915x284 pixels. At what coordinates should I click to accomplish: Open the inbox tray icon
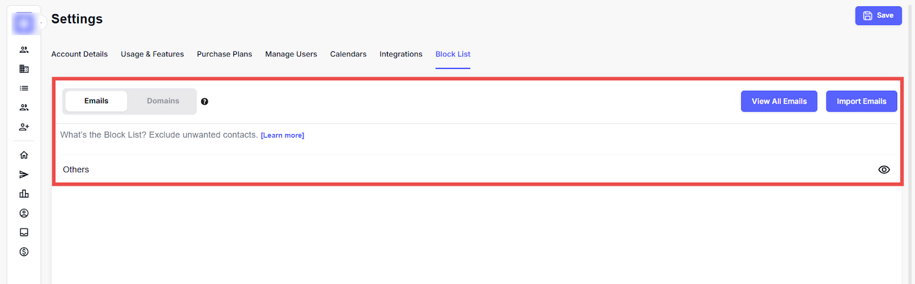(24, 233)
